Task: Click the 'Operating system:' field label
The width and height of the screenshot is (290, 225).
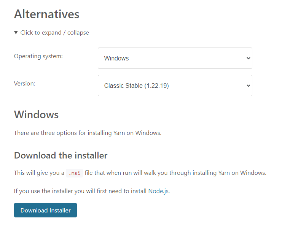Action: pos(38,56)
